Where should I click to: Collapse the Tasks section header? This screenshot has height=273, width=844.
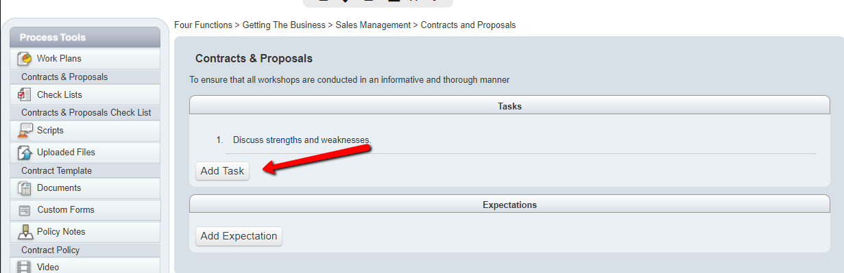click(x=509, y=106)
